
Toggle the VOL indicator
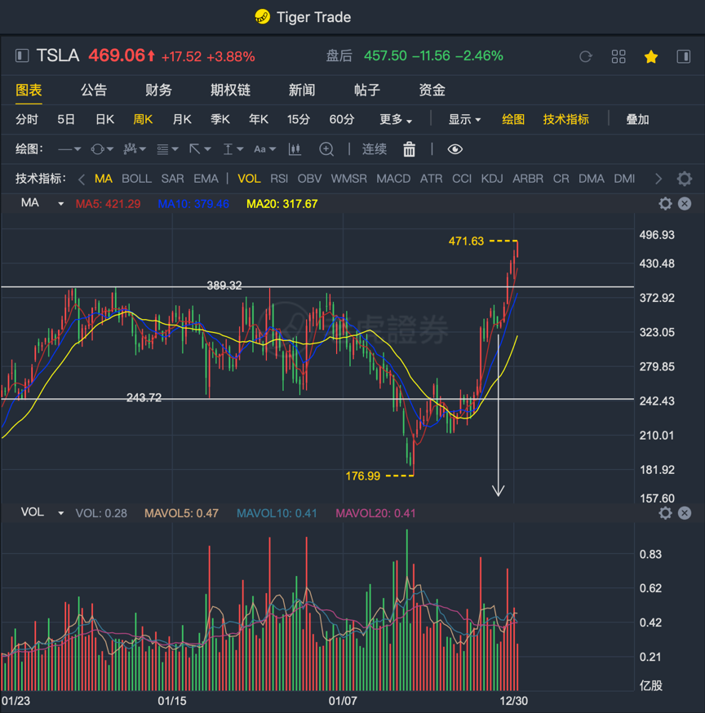tap(249, 179)
